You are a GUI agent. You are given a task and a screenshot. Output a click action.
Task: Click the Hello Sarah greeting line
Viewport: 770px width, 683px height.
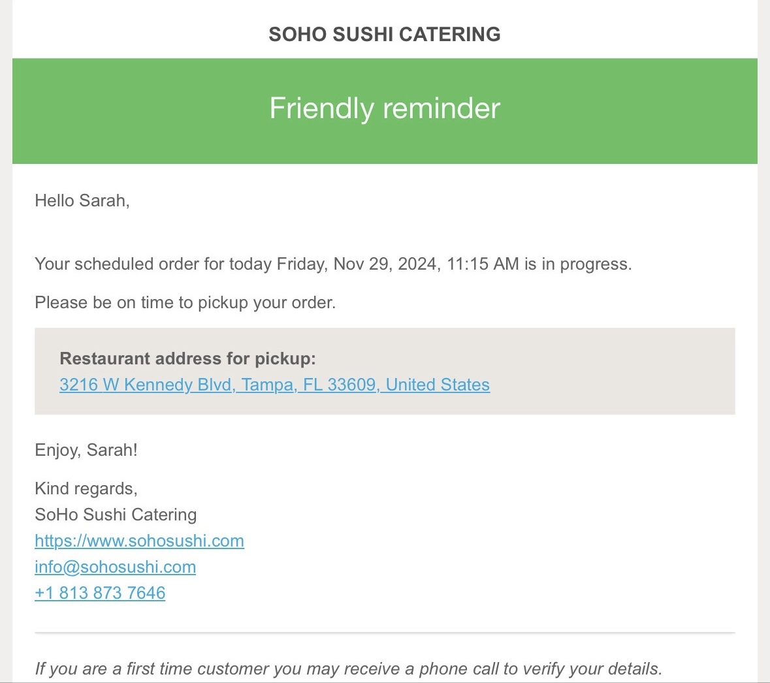pyautogui.click(x=82, y=200)
